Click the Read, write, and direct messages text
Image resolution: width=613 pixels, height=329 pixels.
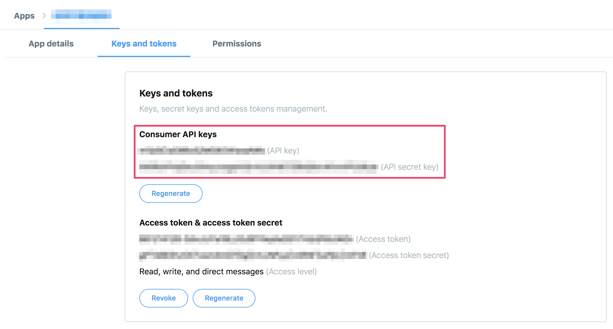coord(201,271)
